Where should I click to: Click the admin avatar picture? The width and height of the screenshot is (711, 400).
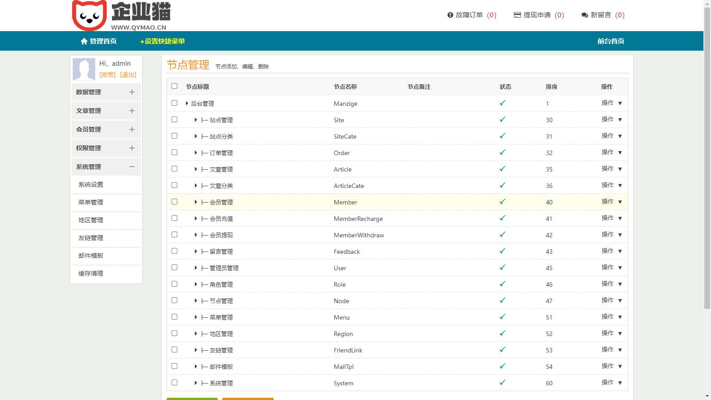tap(84, 69)
